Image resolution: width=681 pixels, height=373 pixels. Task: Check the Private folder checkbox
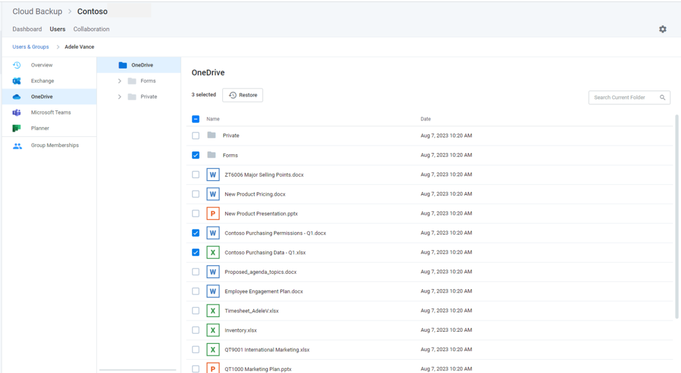point(196,136)
